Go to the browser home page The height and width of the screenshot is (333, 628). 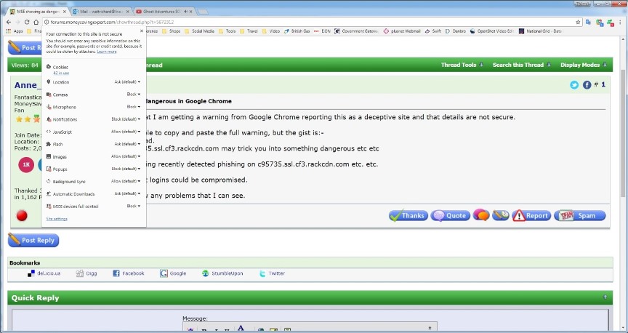[36, 22]
